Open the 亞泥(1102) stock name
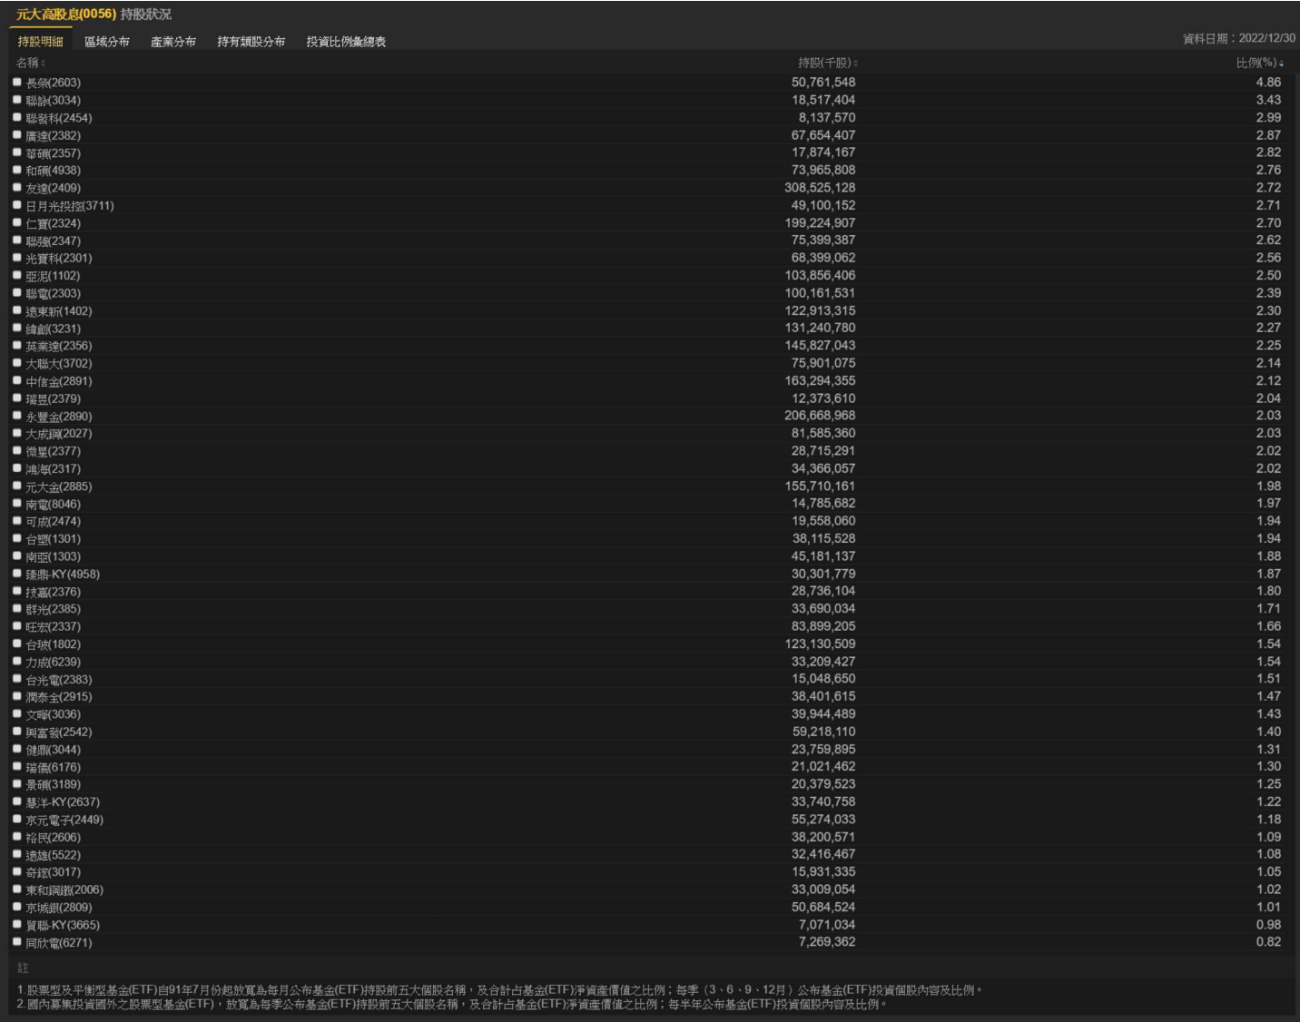Screen dimensions: 1300x1022 [53, 276]
